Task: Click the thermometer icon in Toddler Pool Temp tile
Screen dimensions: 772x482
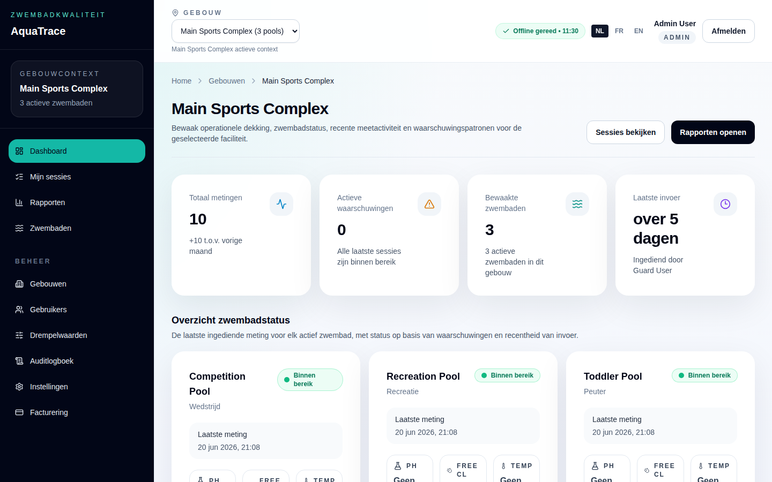Action: [x=701, y=466]
